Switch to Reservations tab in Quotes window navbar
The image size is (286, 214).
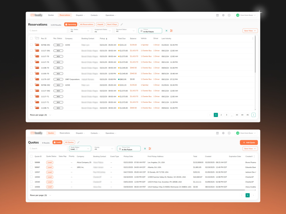pyautogui.click(x=65, y=133)
